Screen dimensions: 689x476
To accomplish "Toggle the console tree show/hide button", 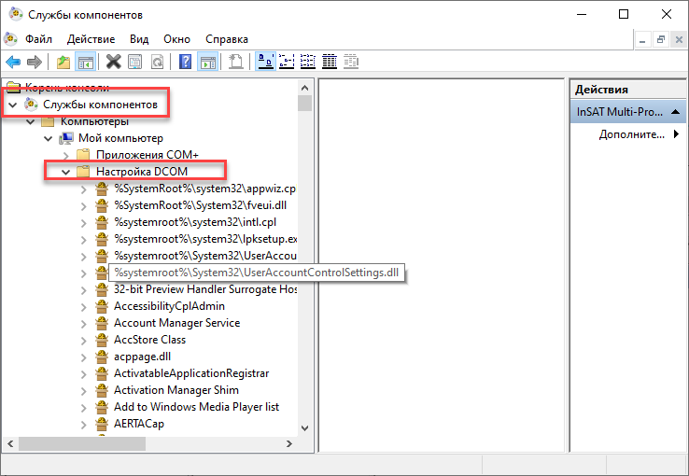I will click(85, 62).
